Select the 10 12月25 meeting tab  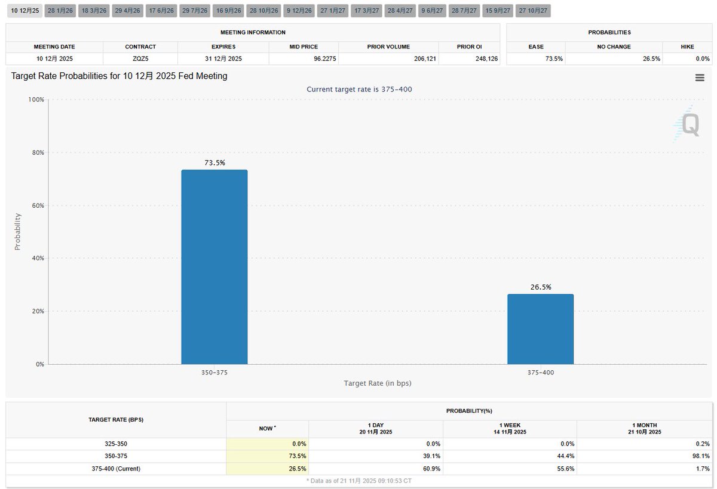point(25,11)
